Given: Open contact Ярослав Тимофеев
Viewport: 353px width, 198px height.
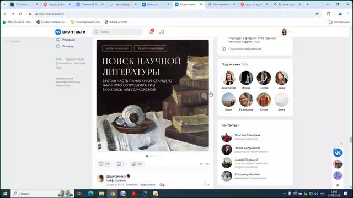Looking at the screenshot, I should click(247, 135).
